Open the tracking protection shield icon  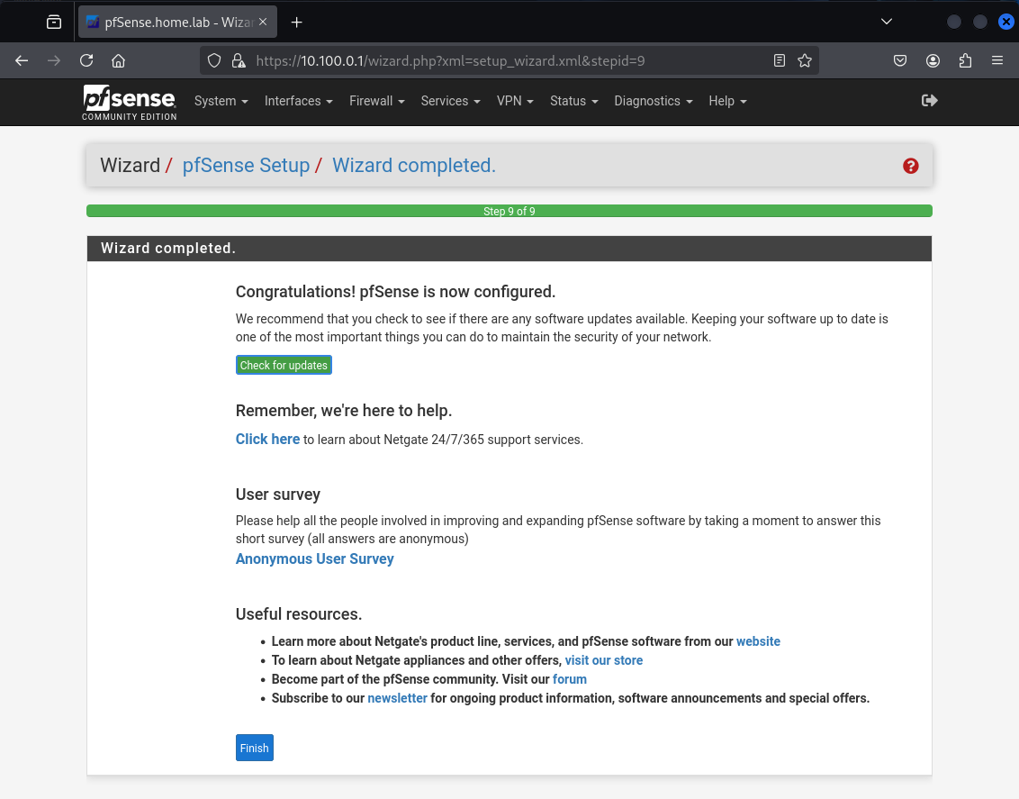click(x=214, y=60)
